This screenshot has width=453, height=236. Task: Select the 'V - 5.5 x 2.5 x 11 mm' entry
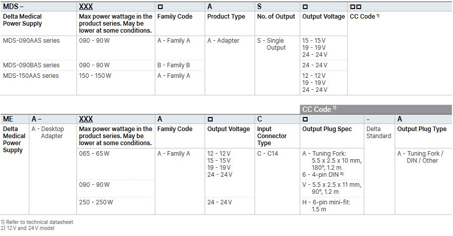[332, 188]
